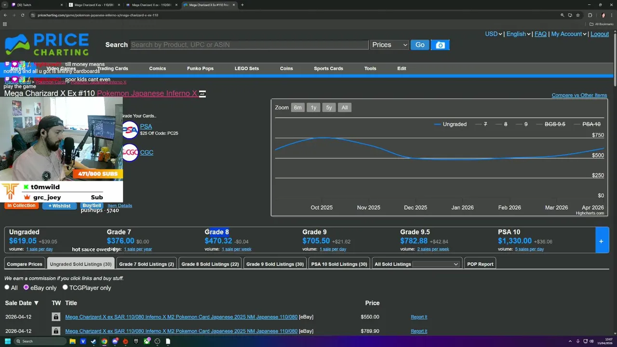Open the Chrome profile avatar
The height and width of the screenshot is (347, 617).
coord(603,15)
